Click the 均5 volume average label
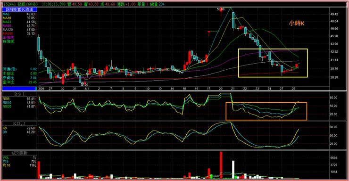 point(6,161)
